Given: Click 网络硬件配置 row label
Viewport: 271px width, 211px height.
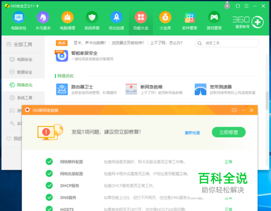Looking at the screenshot, I should [x=72, y=162].
